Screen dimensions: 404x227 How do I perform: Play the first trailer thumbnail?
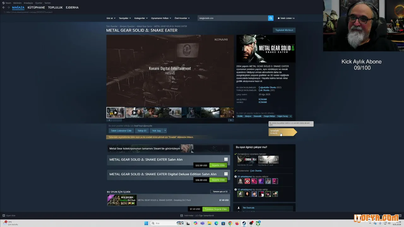coord(116,113)
